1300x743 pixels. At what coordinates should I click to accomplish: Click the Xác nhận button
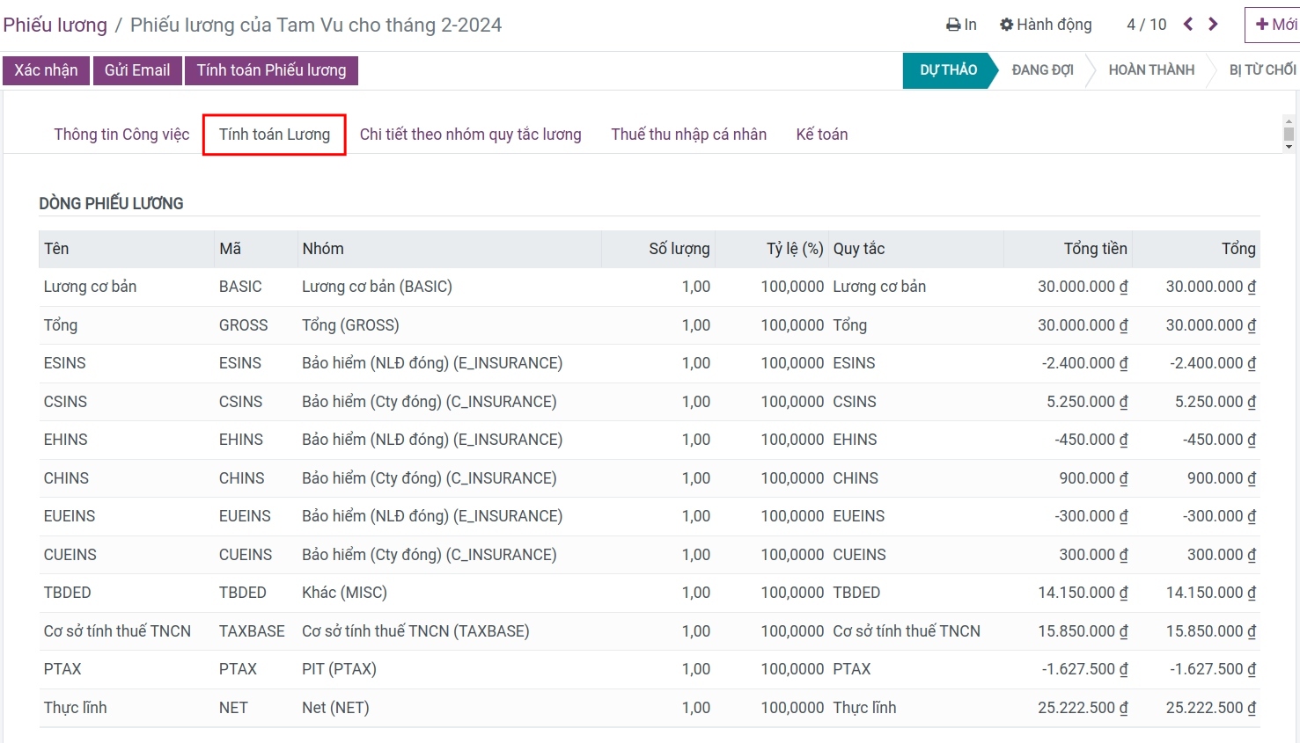46,70
